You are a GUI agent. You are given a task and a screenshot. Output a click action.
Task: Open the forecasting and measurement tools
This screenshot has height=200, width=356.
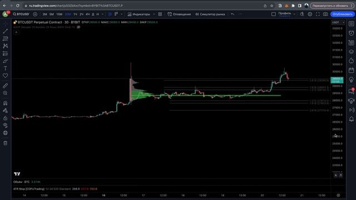5,53
